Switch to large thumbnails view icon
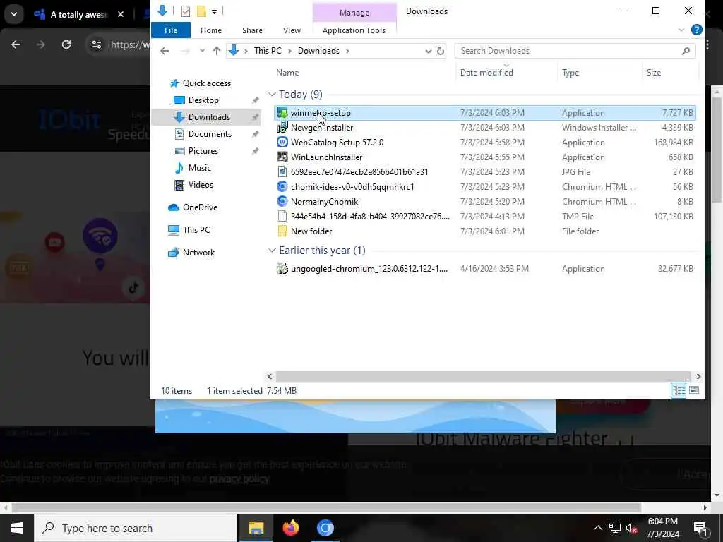Screen dimensions: 723x542 (x=694, y=391)
